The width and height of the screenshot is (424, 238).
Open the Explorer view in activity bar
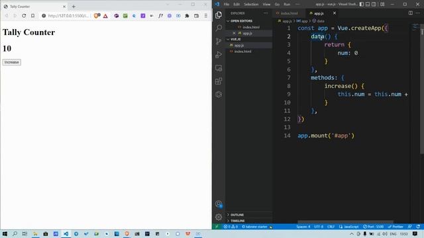[219, 15]
